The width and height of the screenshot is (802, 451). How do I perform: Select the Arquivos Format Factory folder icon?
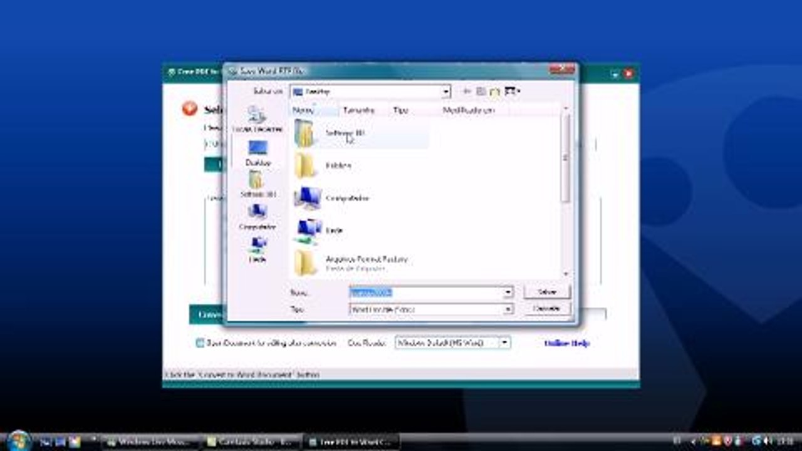point(306,262)
